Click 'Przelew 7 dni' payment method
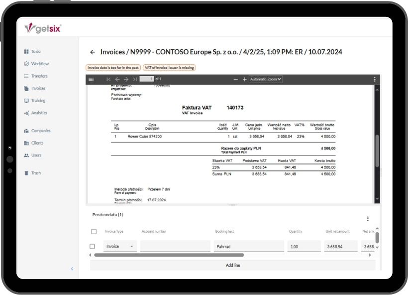 [x=158, y=189]
